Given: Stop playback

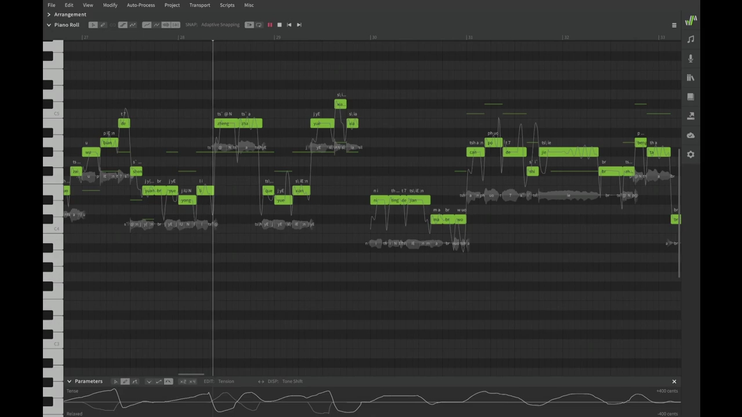Looking at the screenshot, I should [279, 25].
